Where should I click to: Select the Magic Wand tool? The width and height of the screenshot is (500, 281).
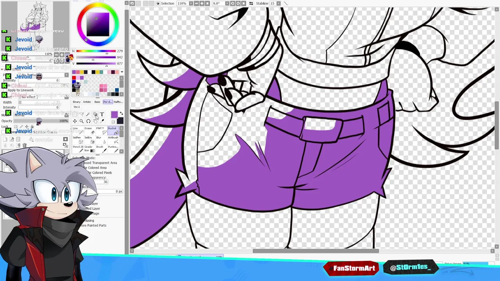88,114
